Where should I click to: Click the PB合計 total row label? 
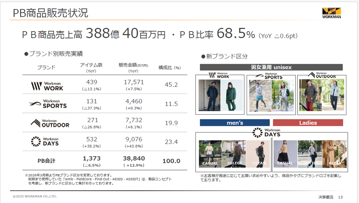46,161
